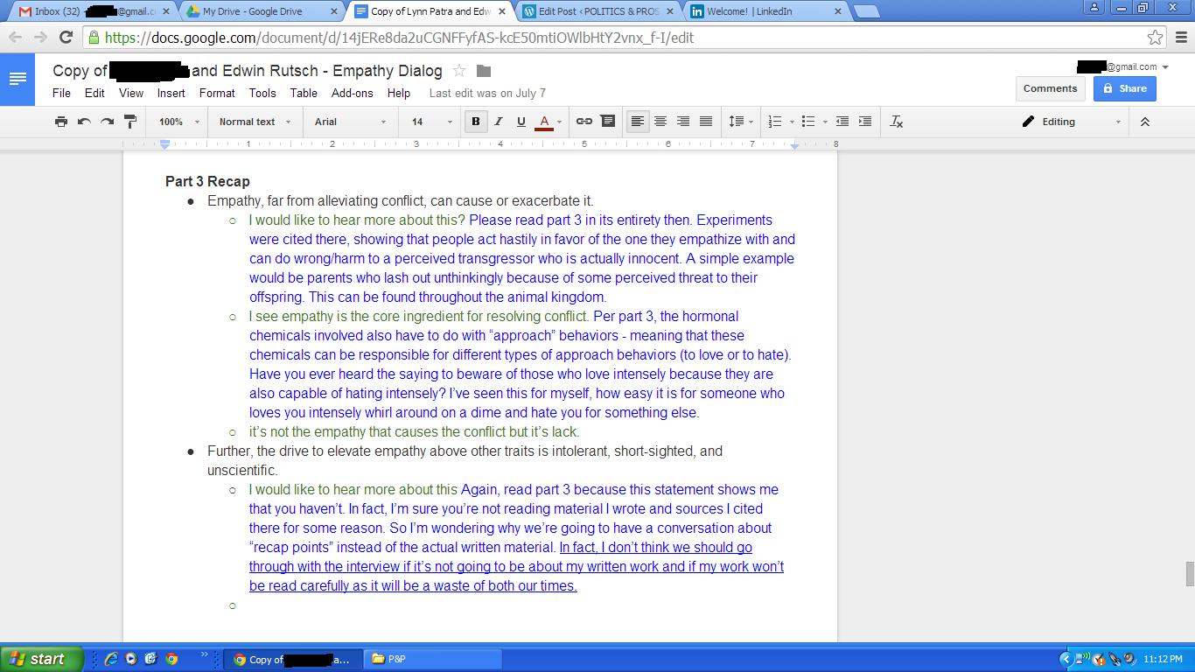
Task: Click the Move to folder icon
Action: click(484, 71)
